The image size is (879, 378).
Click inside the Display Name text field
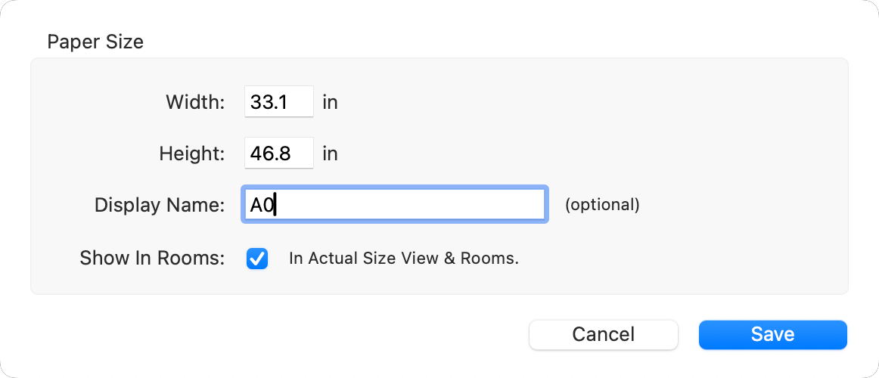pos(393,205)
